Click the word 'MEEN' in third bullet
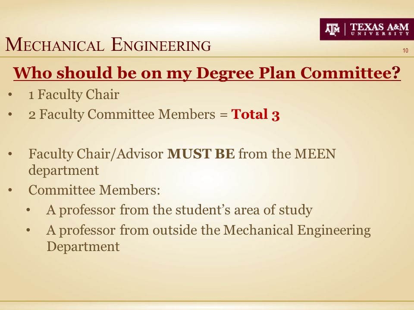The width and height of the screenshot is (414, 310). coord(315,154)
